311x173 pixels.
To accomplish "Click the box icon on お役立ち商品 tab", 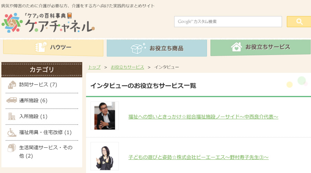I will pos(138,48).
